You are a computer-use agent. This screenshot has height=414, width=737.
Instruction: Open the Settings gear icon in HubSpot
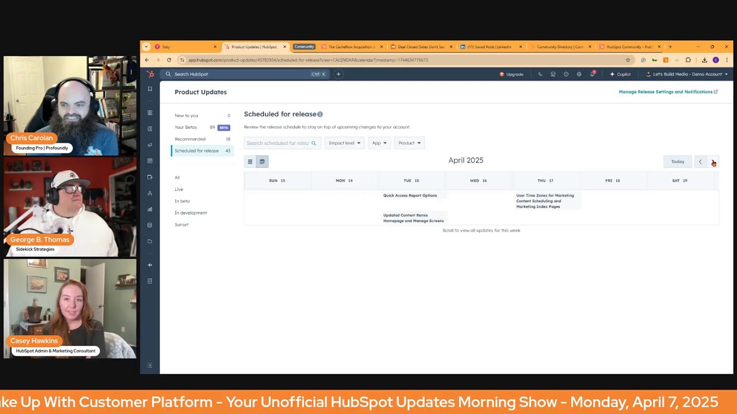pos(579,74)
